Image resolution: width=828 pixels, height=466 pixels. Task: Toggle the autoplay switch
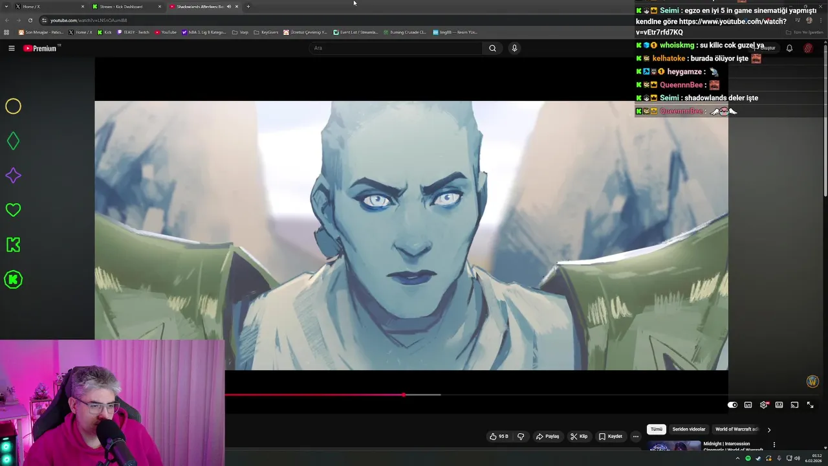coord(732,405)
